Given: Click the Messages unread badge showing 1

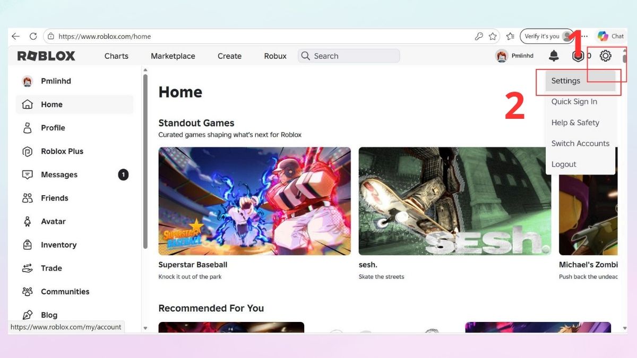Looking at the screenshot, I should click(x=123, y=174).
